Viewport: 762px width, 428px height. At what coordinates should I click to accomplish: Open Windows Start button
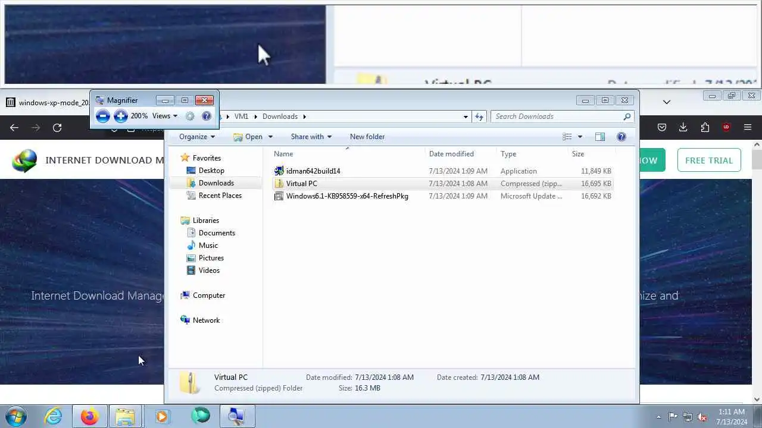(15, 416)
